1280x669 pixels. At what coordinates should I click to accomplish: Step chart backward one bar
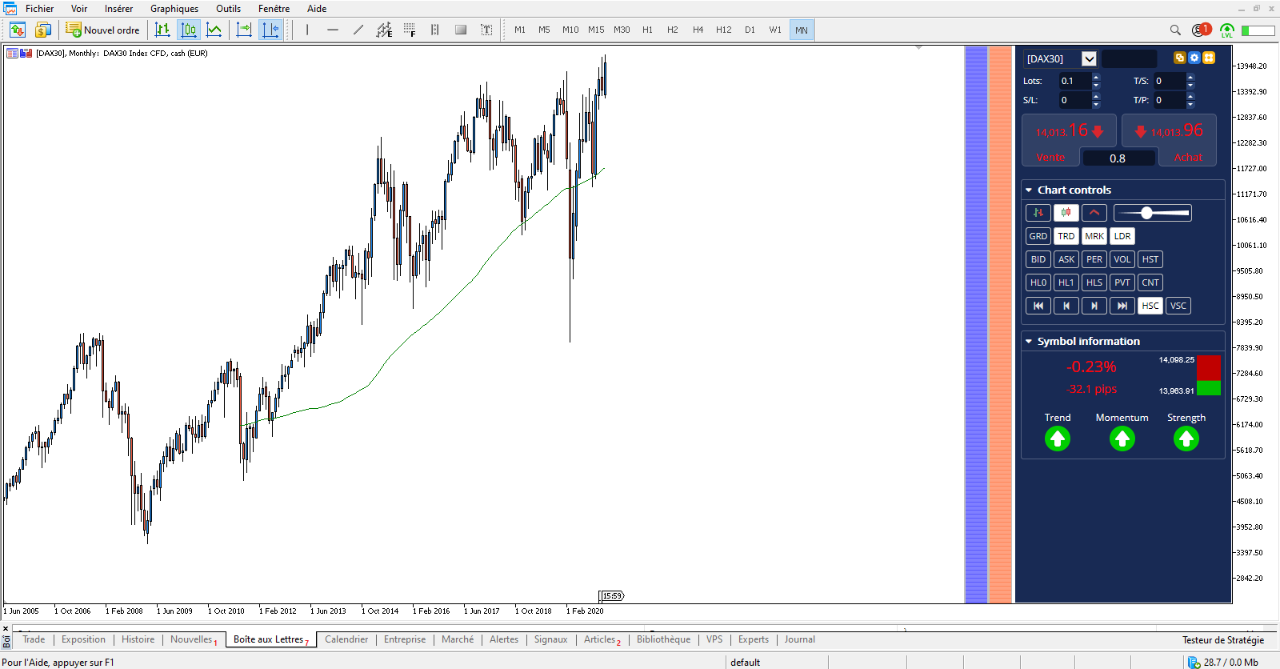[x=1066, y=306]
